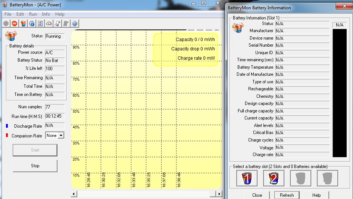
Task: Click the speedometer gauge toolbar icon
Action: click(x=49, y=24)
